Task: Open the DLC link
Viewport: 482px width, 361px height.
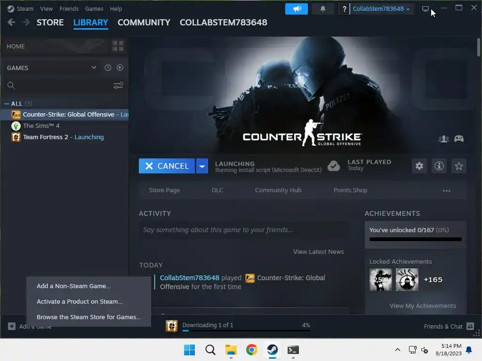Action: tap(217, 190)
